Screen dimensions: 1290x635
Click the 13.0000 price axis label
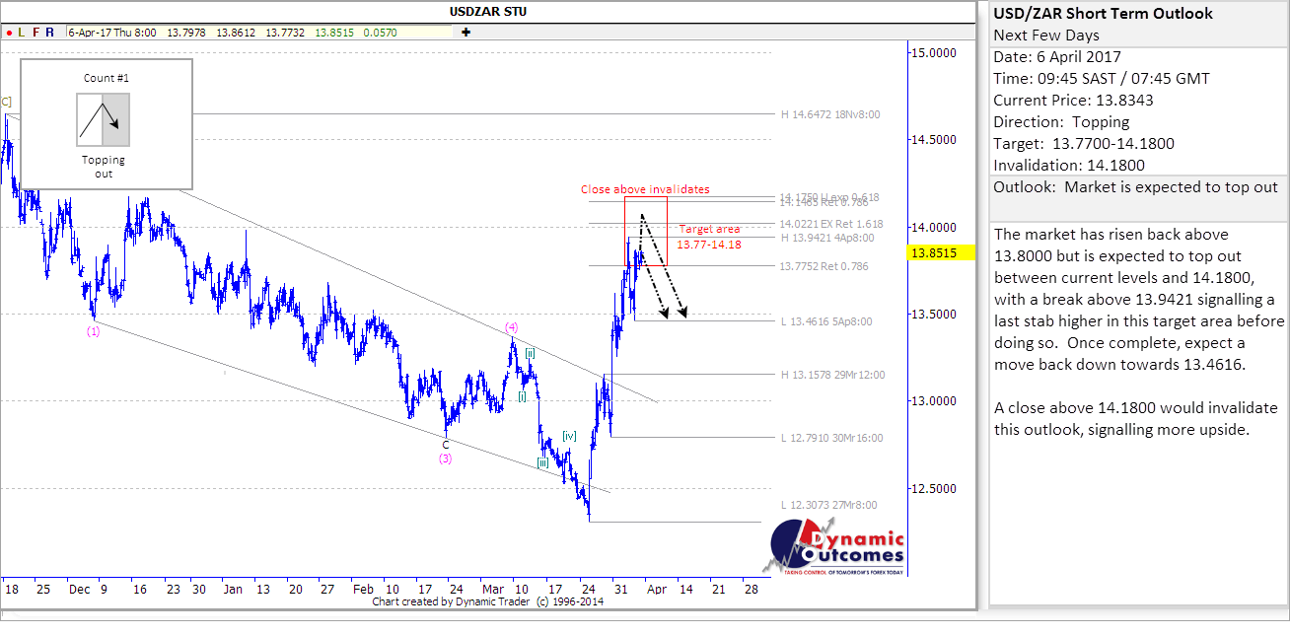pos(933,401)
